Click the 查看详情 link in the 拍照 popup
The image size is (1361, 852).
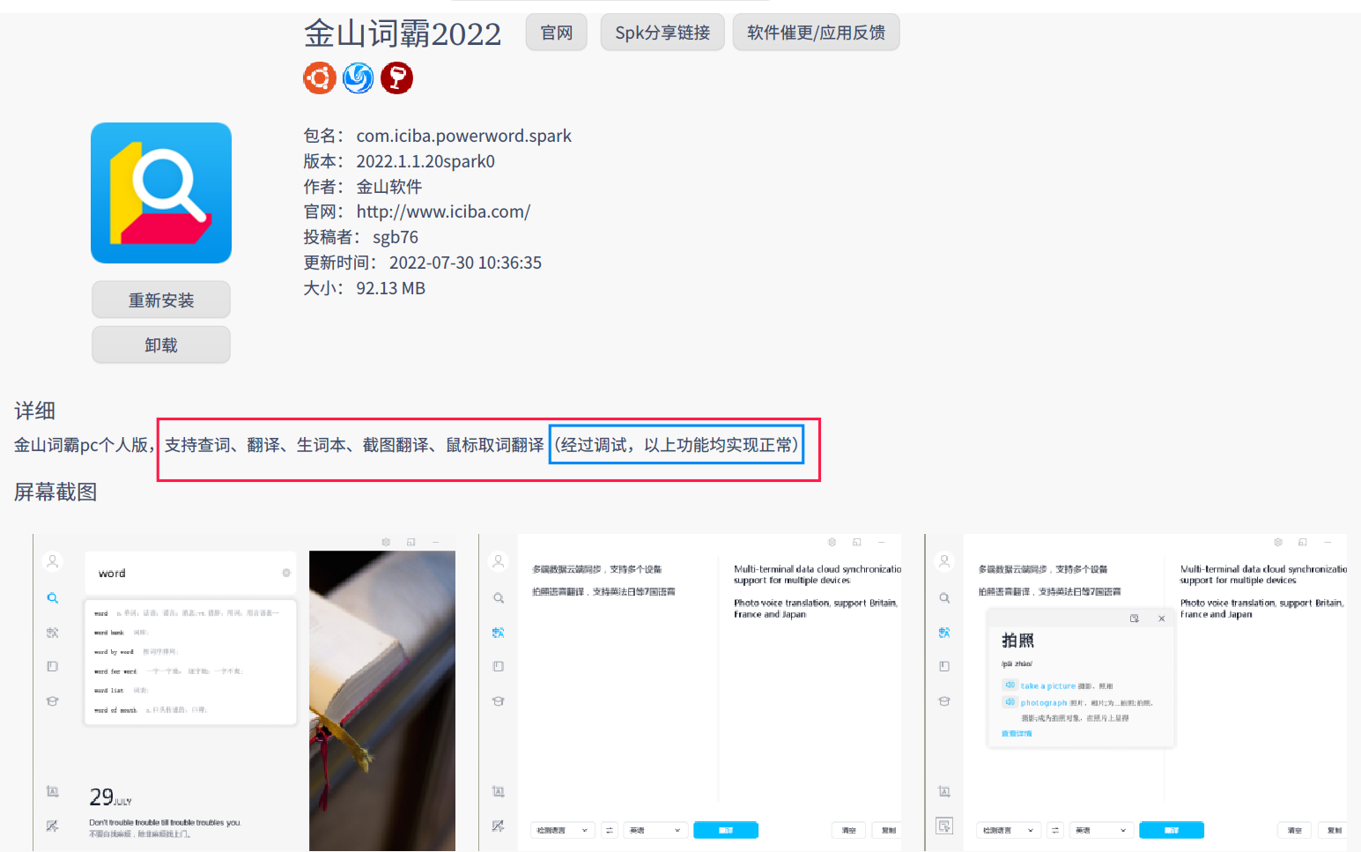[x=1016, y=732]
